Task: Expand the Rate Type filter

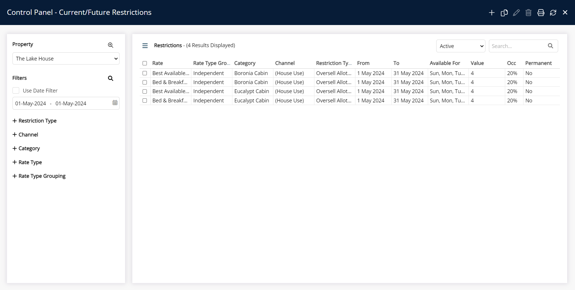Action: pos(27,162)
